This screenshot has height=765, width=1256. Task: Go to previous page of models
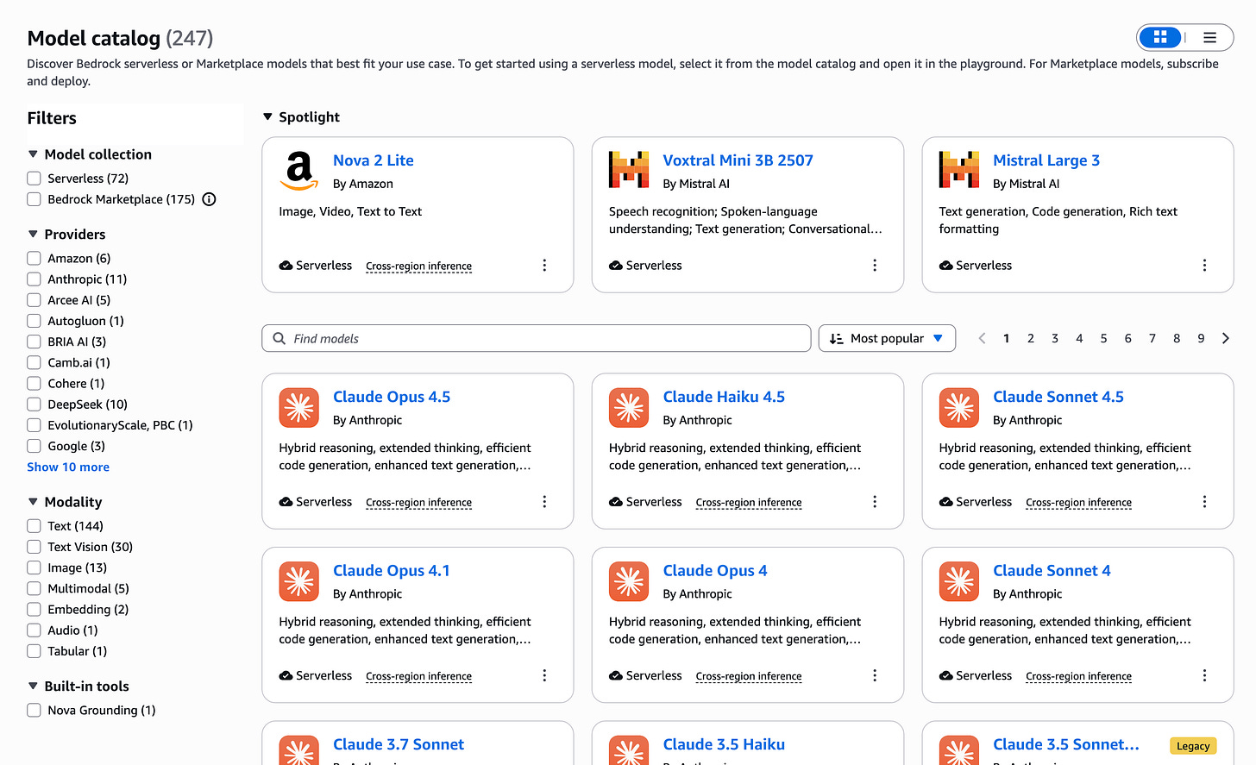(x=982, y=338)
